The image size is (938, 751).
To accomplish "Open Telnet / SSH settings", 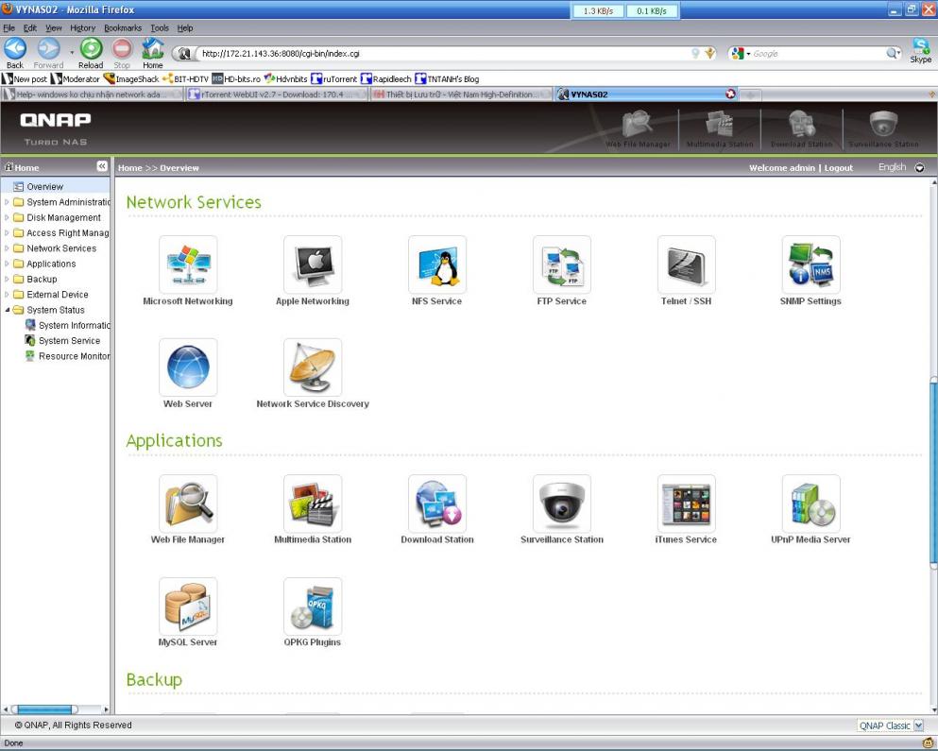I will pos(686,265).
